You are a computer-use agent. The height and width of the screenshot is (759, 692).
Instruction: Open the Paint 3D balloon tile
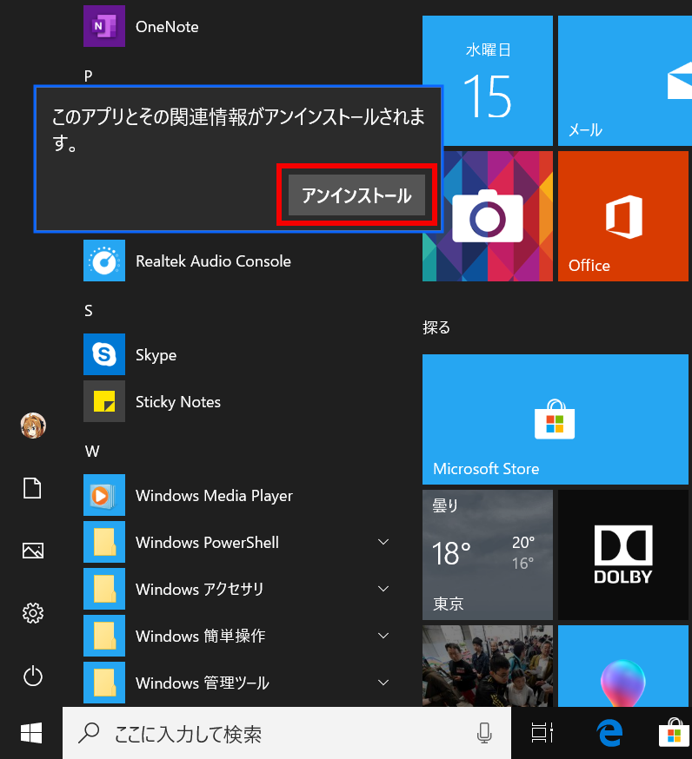(x=623, y=665)
